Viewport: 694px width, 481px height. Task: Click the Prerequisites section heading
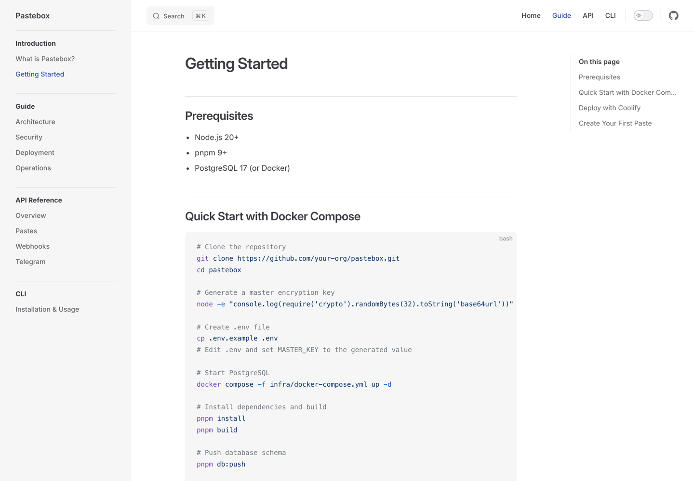(219, 116)
